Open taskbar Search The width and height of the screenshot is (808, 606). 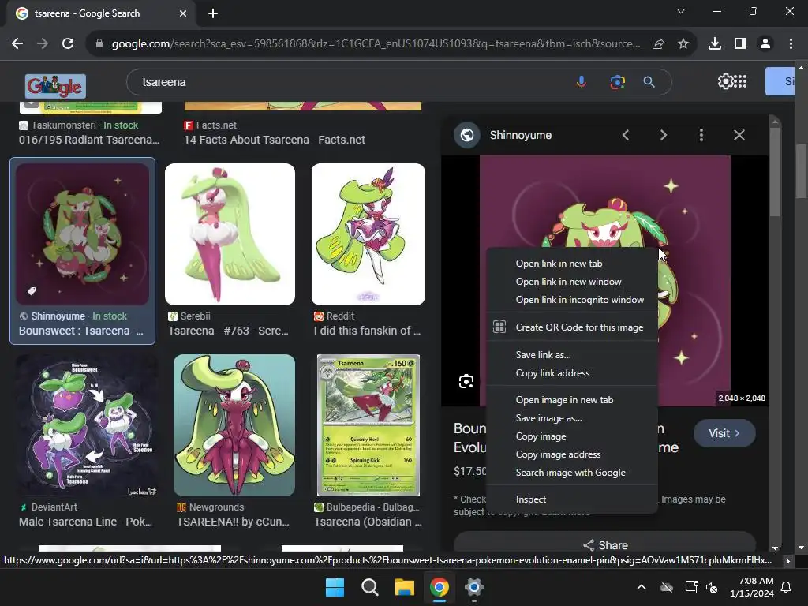click(x=370, y=587)
